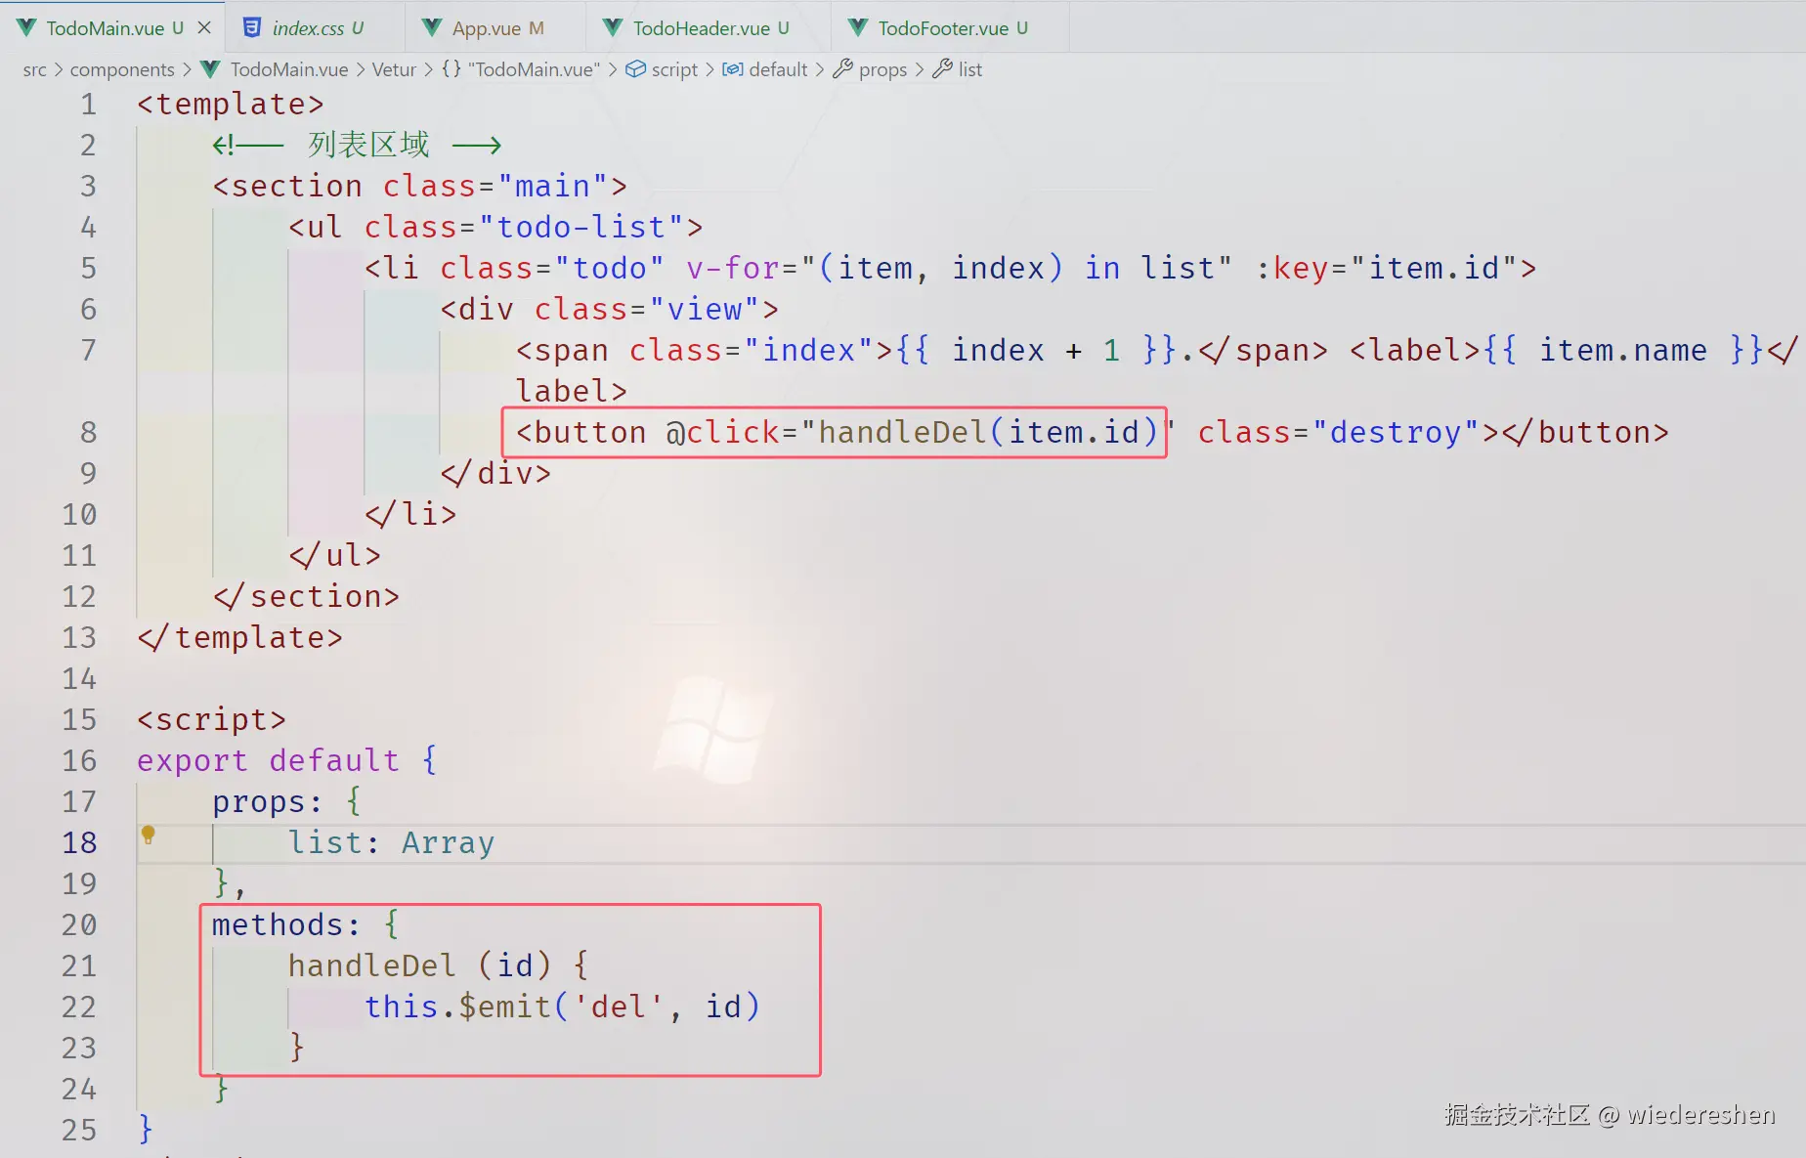This screenshot has width=1806, height=1158.
Task: Click the CSS icon on index.css tab
Action: (x=252, y=27)
